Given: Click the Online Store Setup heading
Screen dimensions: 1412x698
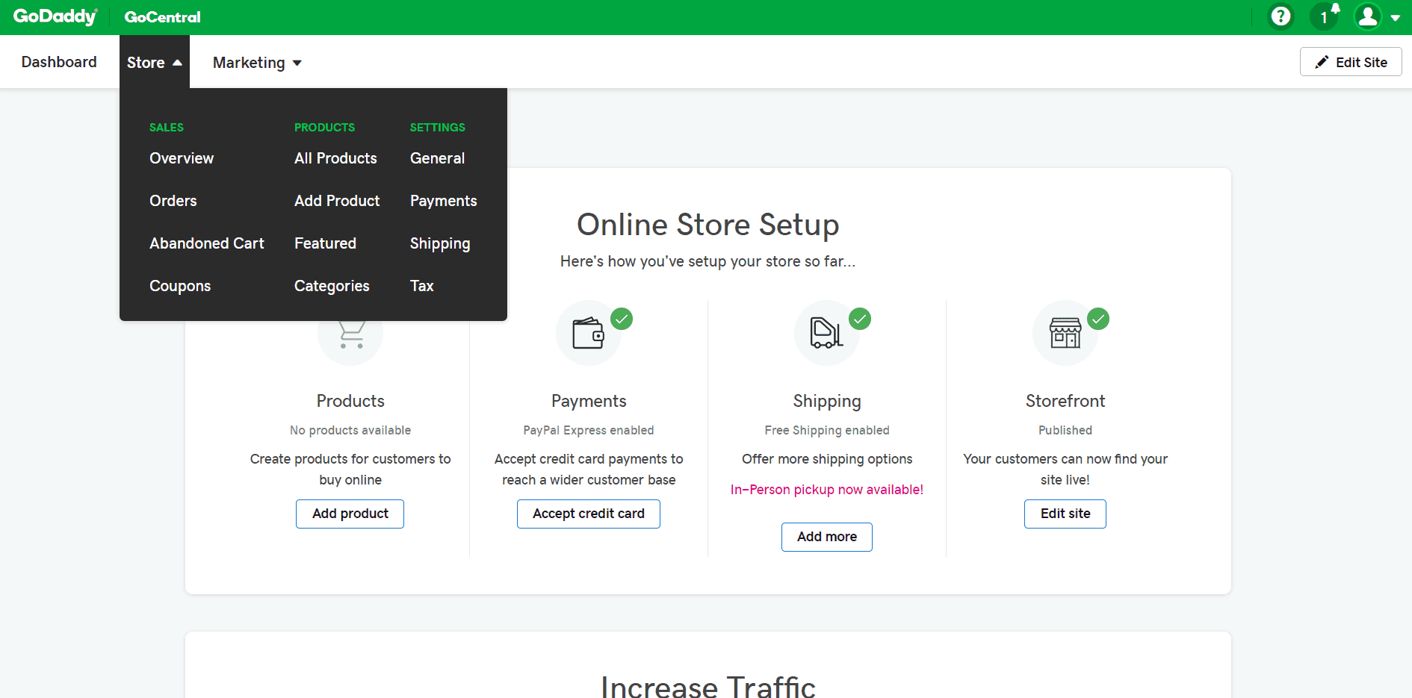Looking at the screenshot, I should [708, 225].
